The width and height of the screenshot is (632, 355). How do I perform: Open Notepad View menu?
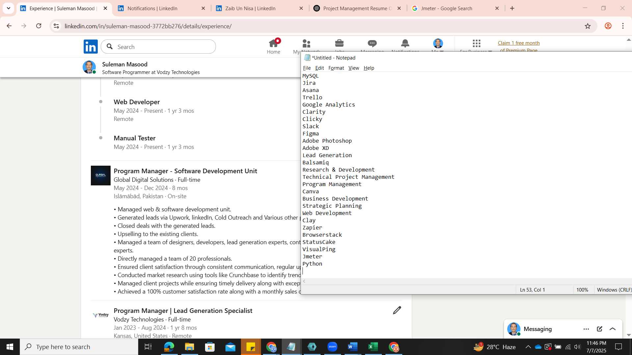pos(354,68)
